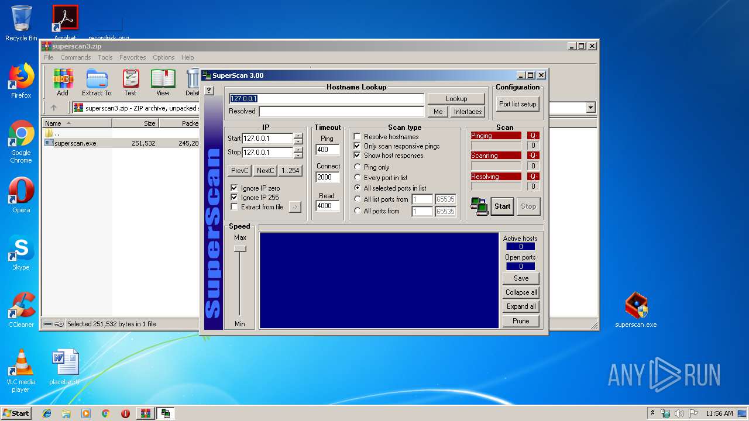Open the Tools menu
The height and width of the screenshot is (421, 749).
pyautogui.click(x=105, y=57)
